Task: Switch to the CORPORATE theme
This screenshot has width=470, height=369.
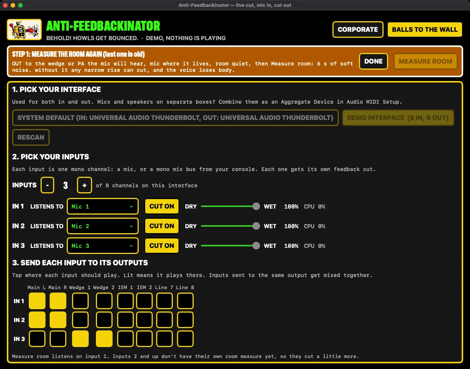Action: pyautogui.click(x=358, y=30)
